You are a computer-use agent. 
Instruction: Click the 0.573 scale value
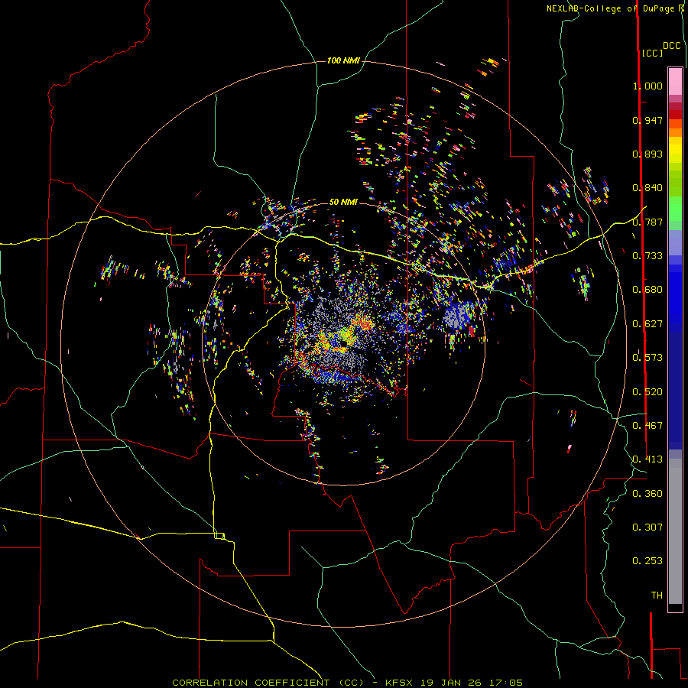[647, 358]
